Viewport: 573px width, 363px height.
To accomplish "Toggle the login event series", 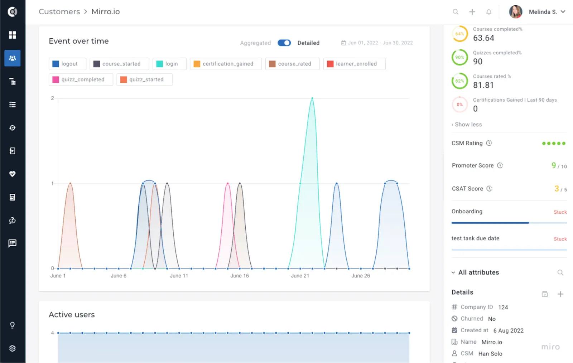I will (x=169, y=64).
